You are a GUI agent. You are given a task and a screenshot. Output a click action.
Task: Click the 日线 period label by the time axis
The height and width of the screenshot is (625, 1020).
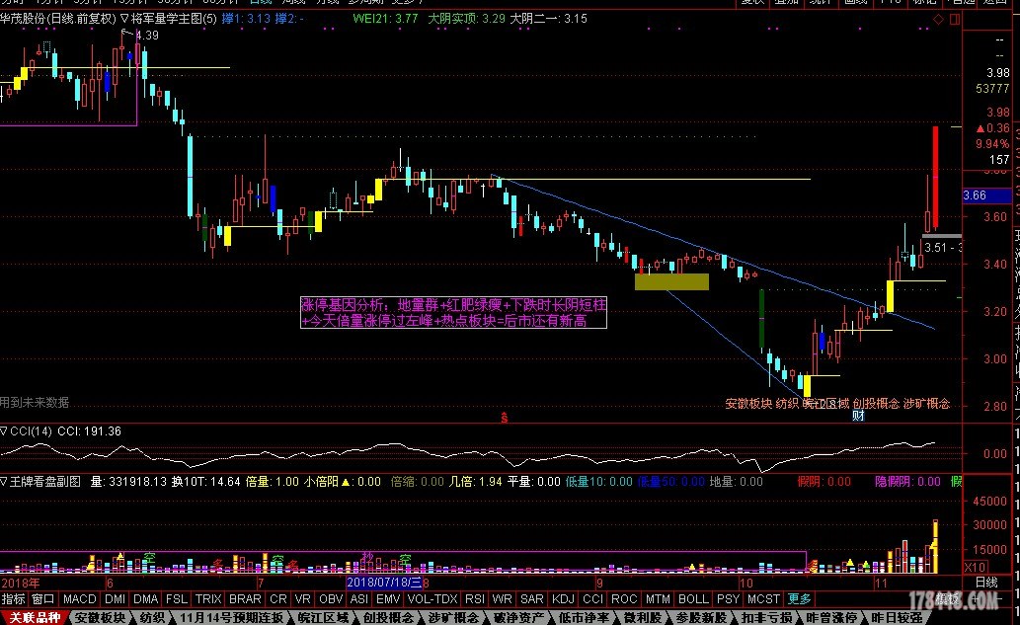click(985, 583)
